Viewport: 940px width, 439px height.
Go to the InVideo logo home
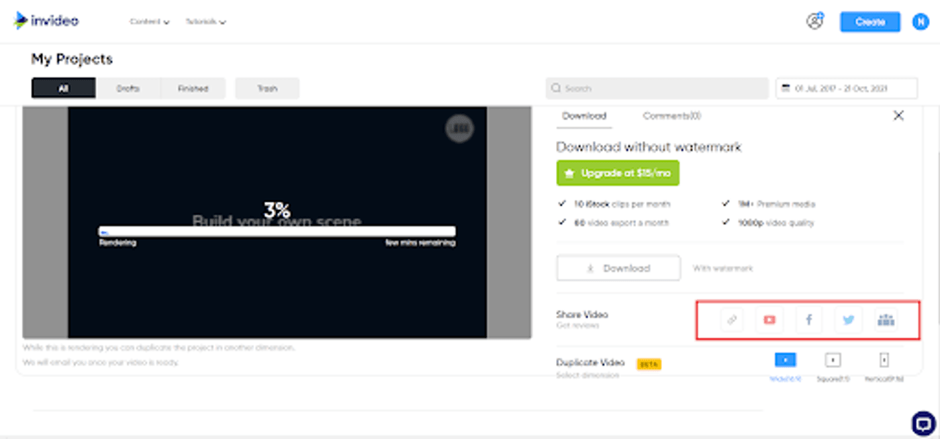tap(46, 21)
